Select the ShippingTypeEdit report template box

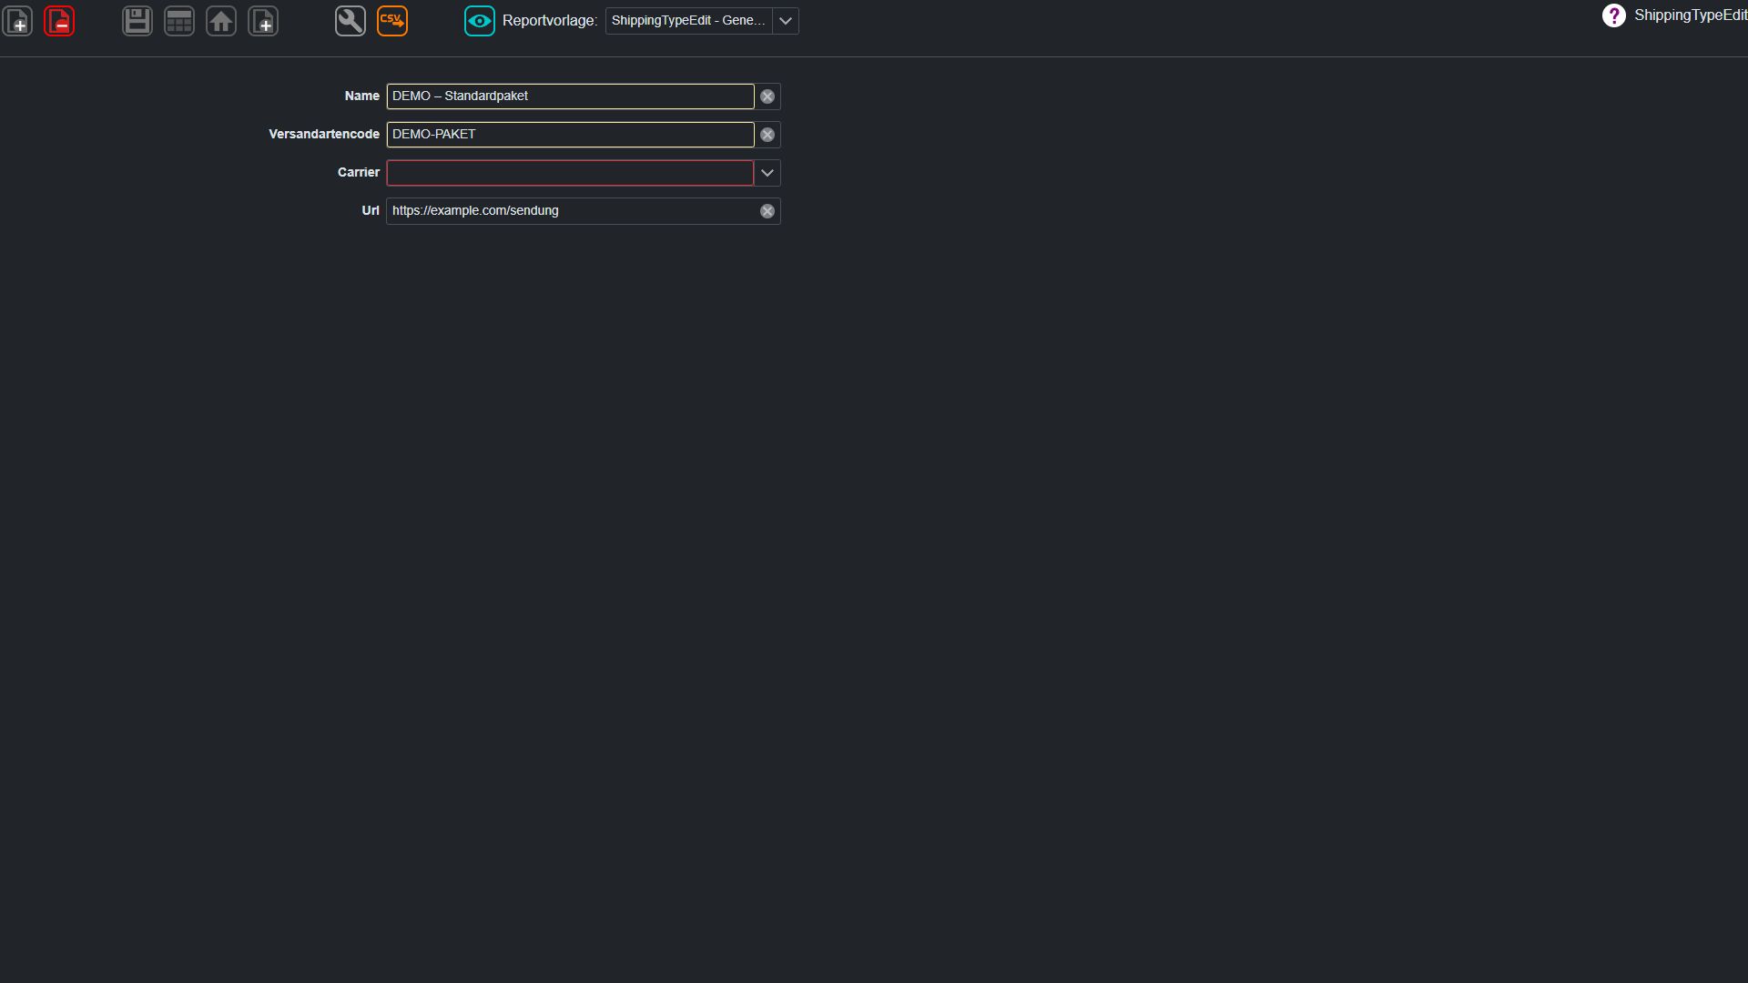tap(688, 21)
